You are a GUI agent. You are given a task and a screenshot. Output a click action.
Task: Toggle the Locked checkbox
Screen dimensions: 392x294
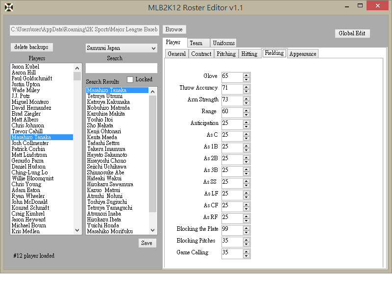tap(130, 79)
